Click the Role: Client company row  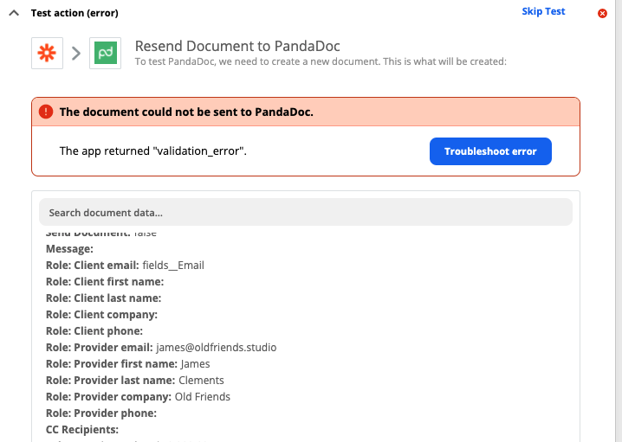coord(101,315)
